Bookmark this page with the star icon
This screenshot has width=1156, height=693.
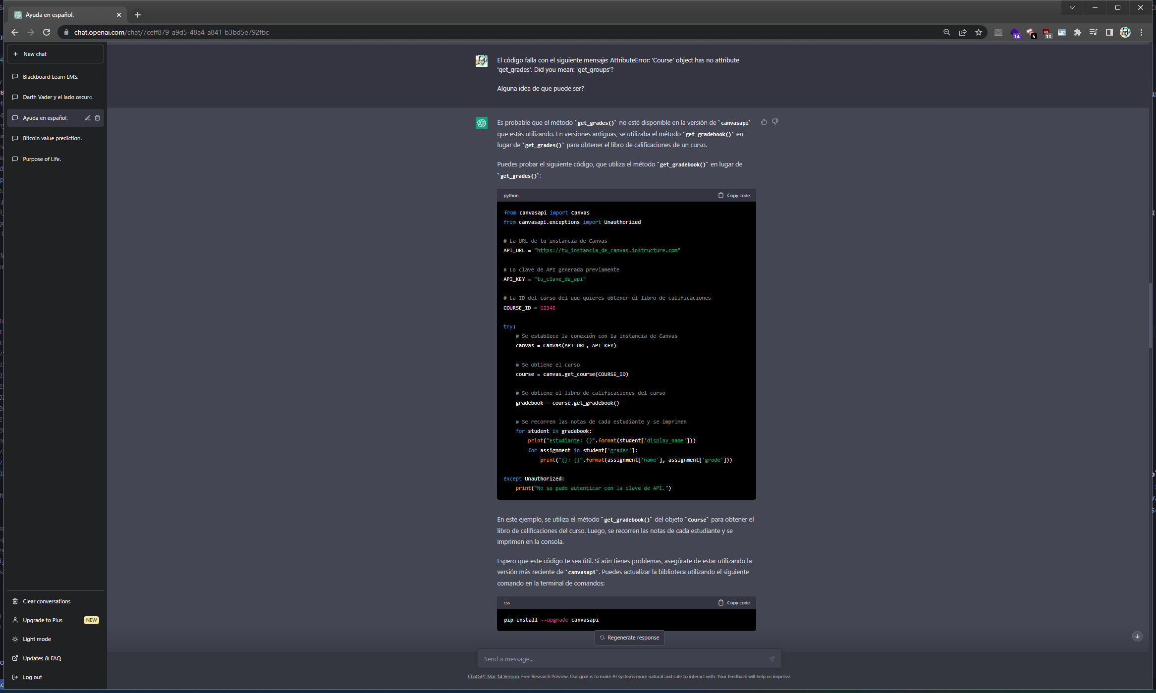click(x=979, y=32)
